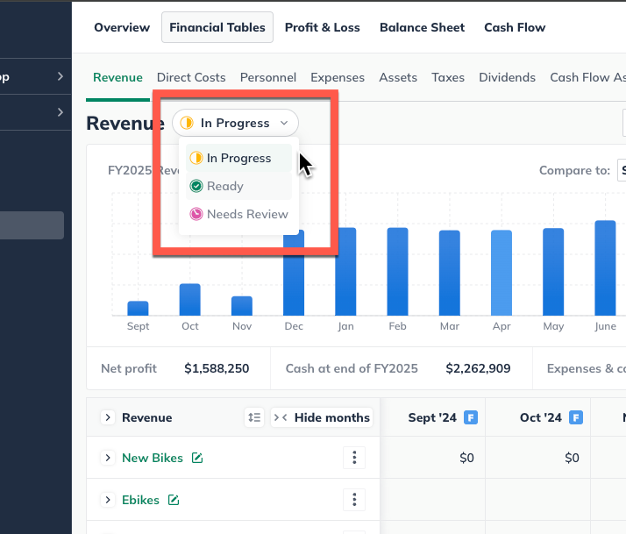Click the May bar in chart
Viewport: 626px width, 534px height.
coord(553,272)
